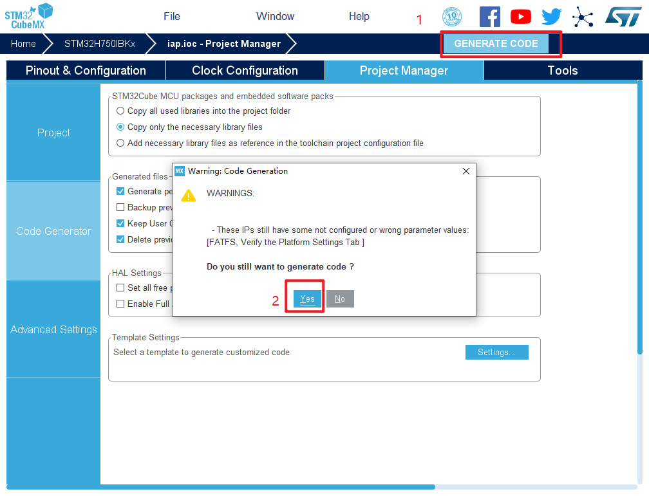Open the 10-year anniversary badge icon

click(452, 17)
